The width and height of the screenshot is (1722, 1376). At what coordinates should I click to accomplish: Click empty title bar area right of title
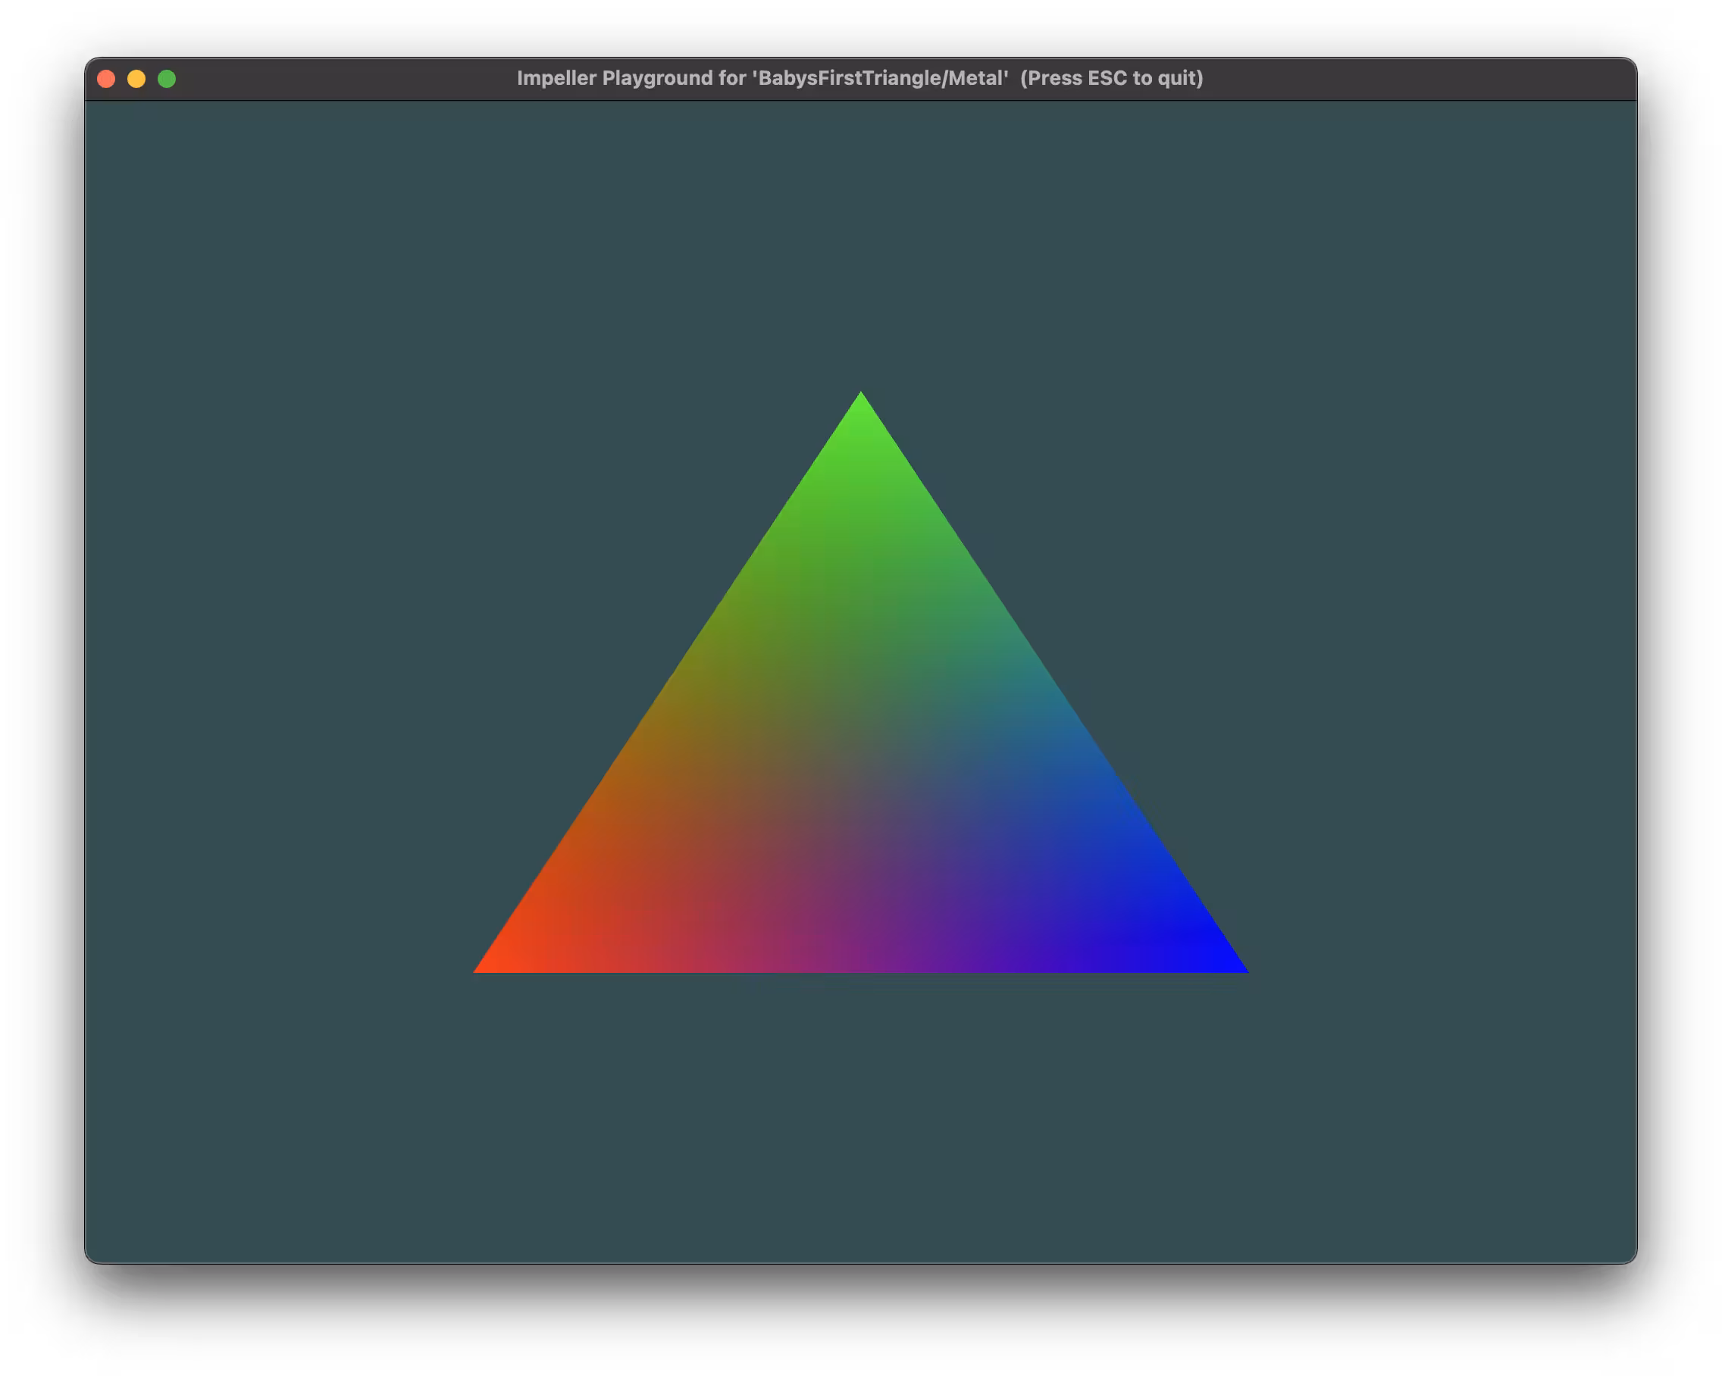tap(1422, 78)
